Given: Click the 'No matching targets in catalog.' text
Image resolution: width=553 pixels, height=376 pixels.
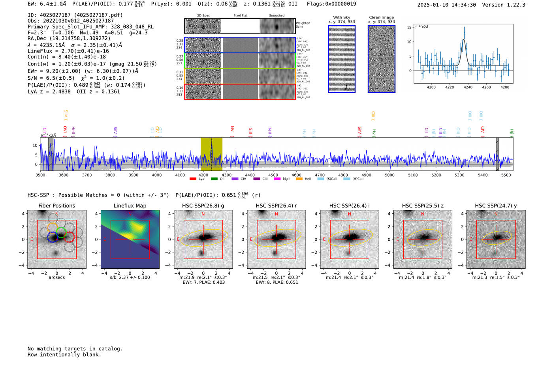Looking at the screenshot, I should tap(75, 349).
